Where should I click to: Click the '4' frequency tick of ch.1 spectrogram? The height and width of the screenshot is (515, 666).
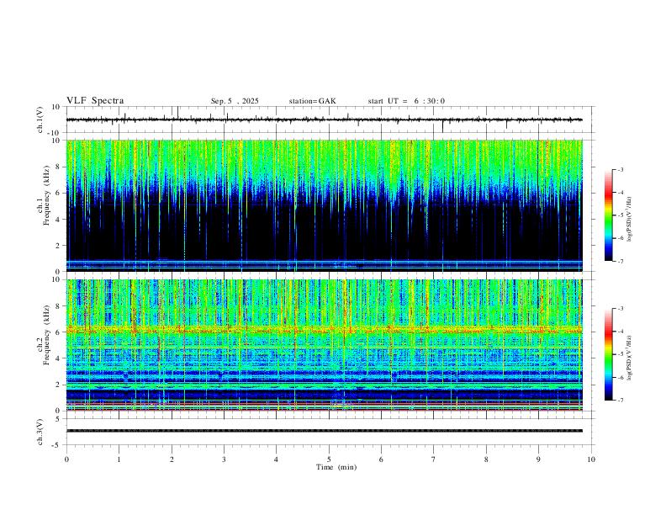point(58,220)
